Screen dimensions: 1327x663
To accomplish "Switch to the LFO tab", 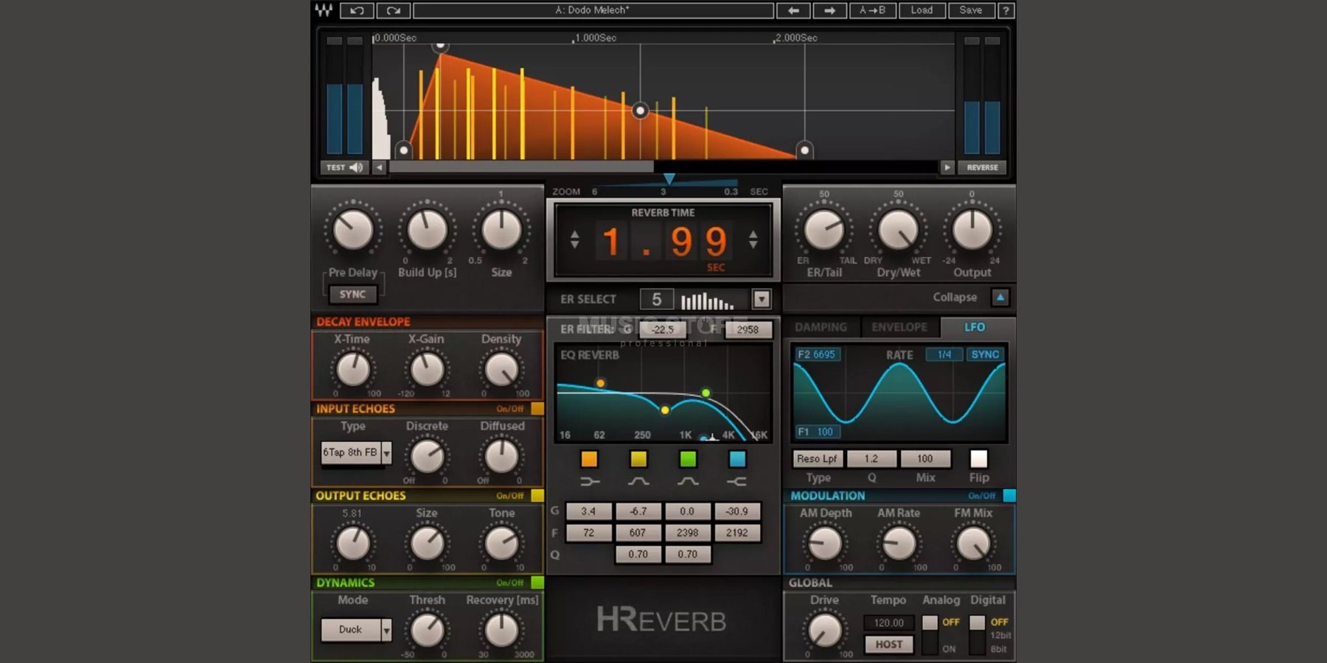I will tap(975, 327).
